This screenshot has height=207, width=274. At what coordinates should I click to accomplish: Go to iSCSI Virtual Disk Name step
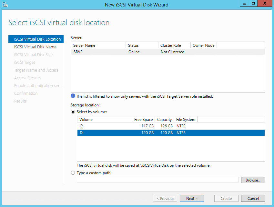[x=35, y=47]
